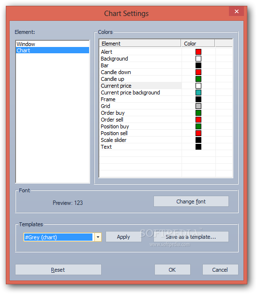Open the Bar color swatch

pyautogui.click(x=198, y=65)
